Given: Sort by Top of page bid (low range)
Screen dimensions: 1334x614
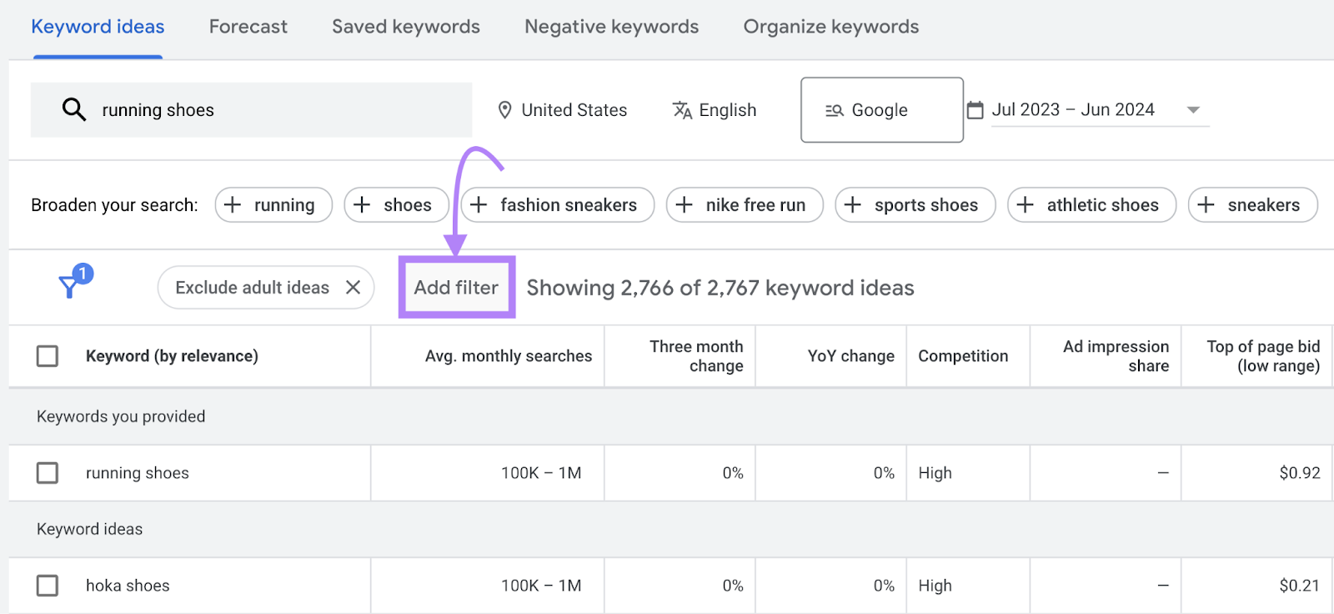Looking at the screenshot, I should [x=1263, y=356].
